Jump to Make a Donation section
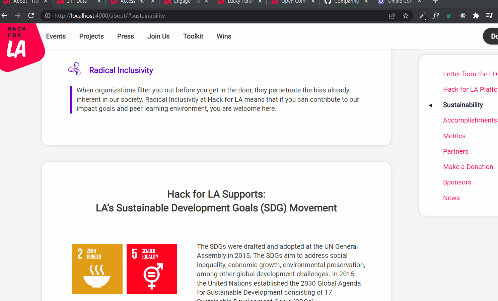This screenshot has width=498, height=301. [x=468, y=167]
